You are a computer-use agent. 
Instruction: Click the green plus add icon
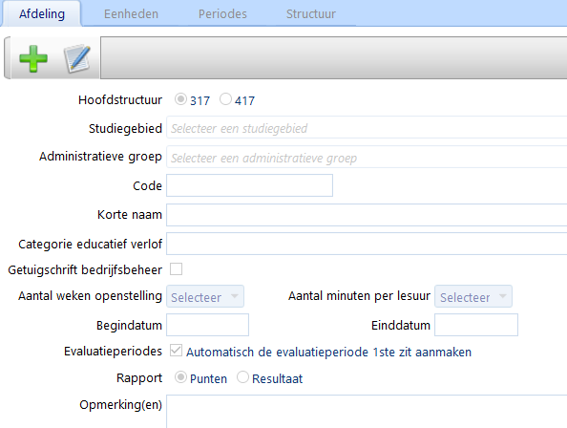33,58
